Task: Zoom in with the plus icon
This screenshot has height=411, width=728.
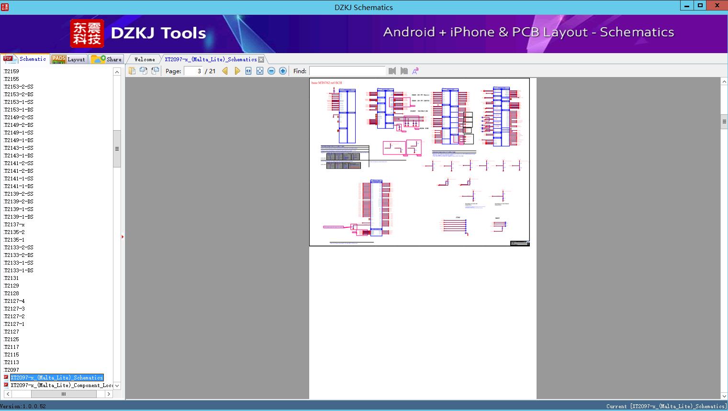Action: point(283,71)
